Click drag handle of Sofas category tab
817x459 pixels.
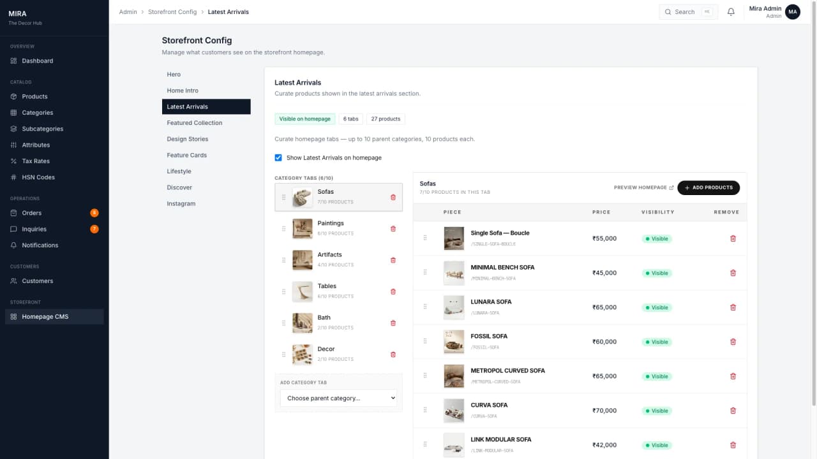coord(284,197)
